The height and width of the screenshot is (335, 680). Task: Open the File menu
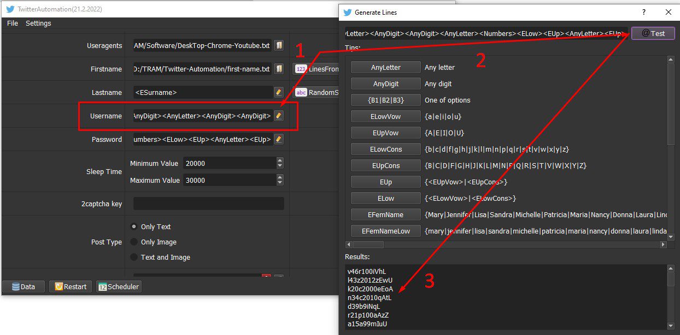pyautogui.click(x=13, y=23)
